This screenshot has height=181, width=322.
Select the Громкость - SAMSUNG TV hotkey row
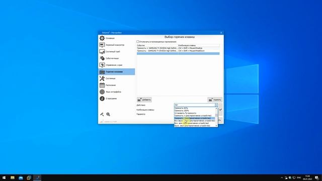pyautogui.click(x=178, y=51)
